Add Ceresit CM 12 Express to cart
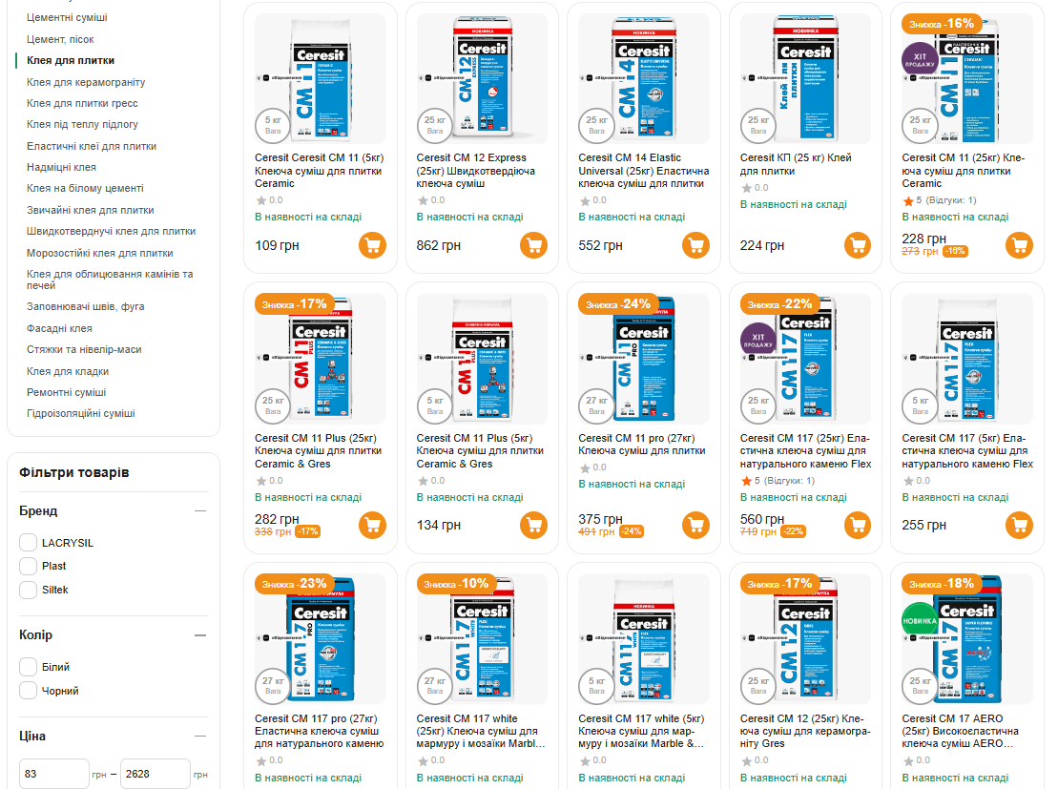 tap(534, 245)
